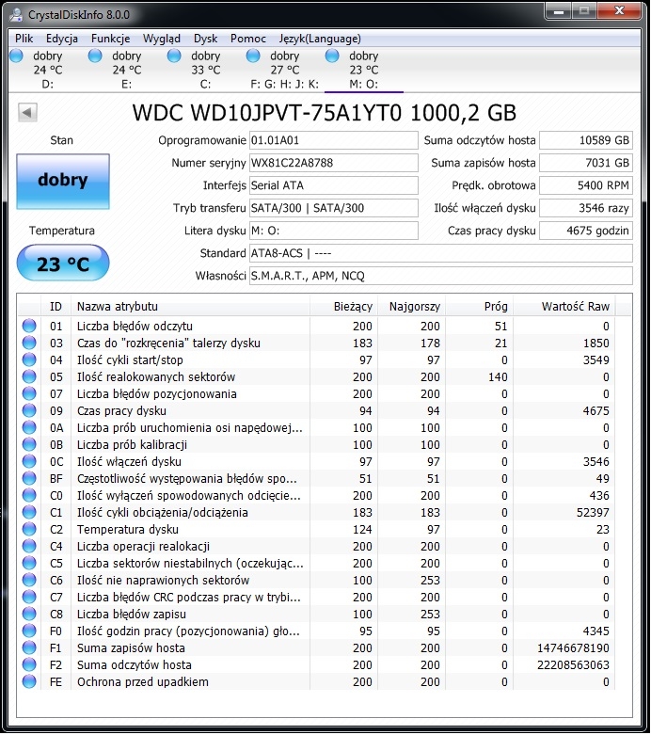Image resolution: width=651 pixels, height=735 pixels.
Task: Open the Pomoc menu
Action: coord(248,39)
